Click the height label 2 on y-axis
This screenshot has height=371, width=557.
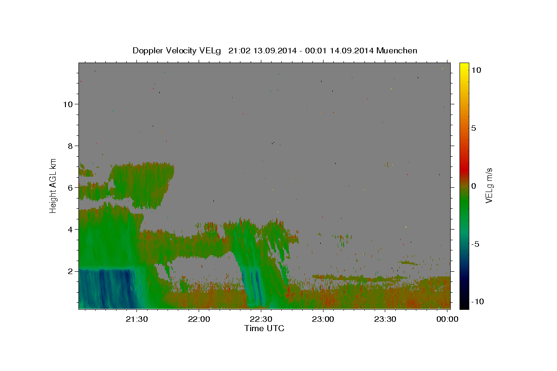[x=71, y=271]
